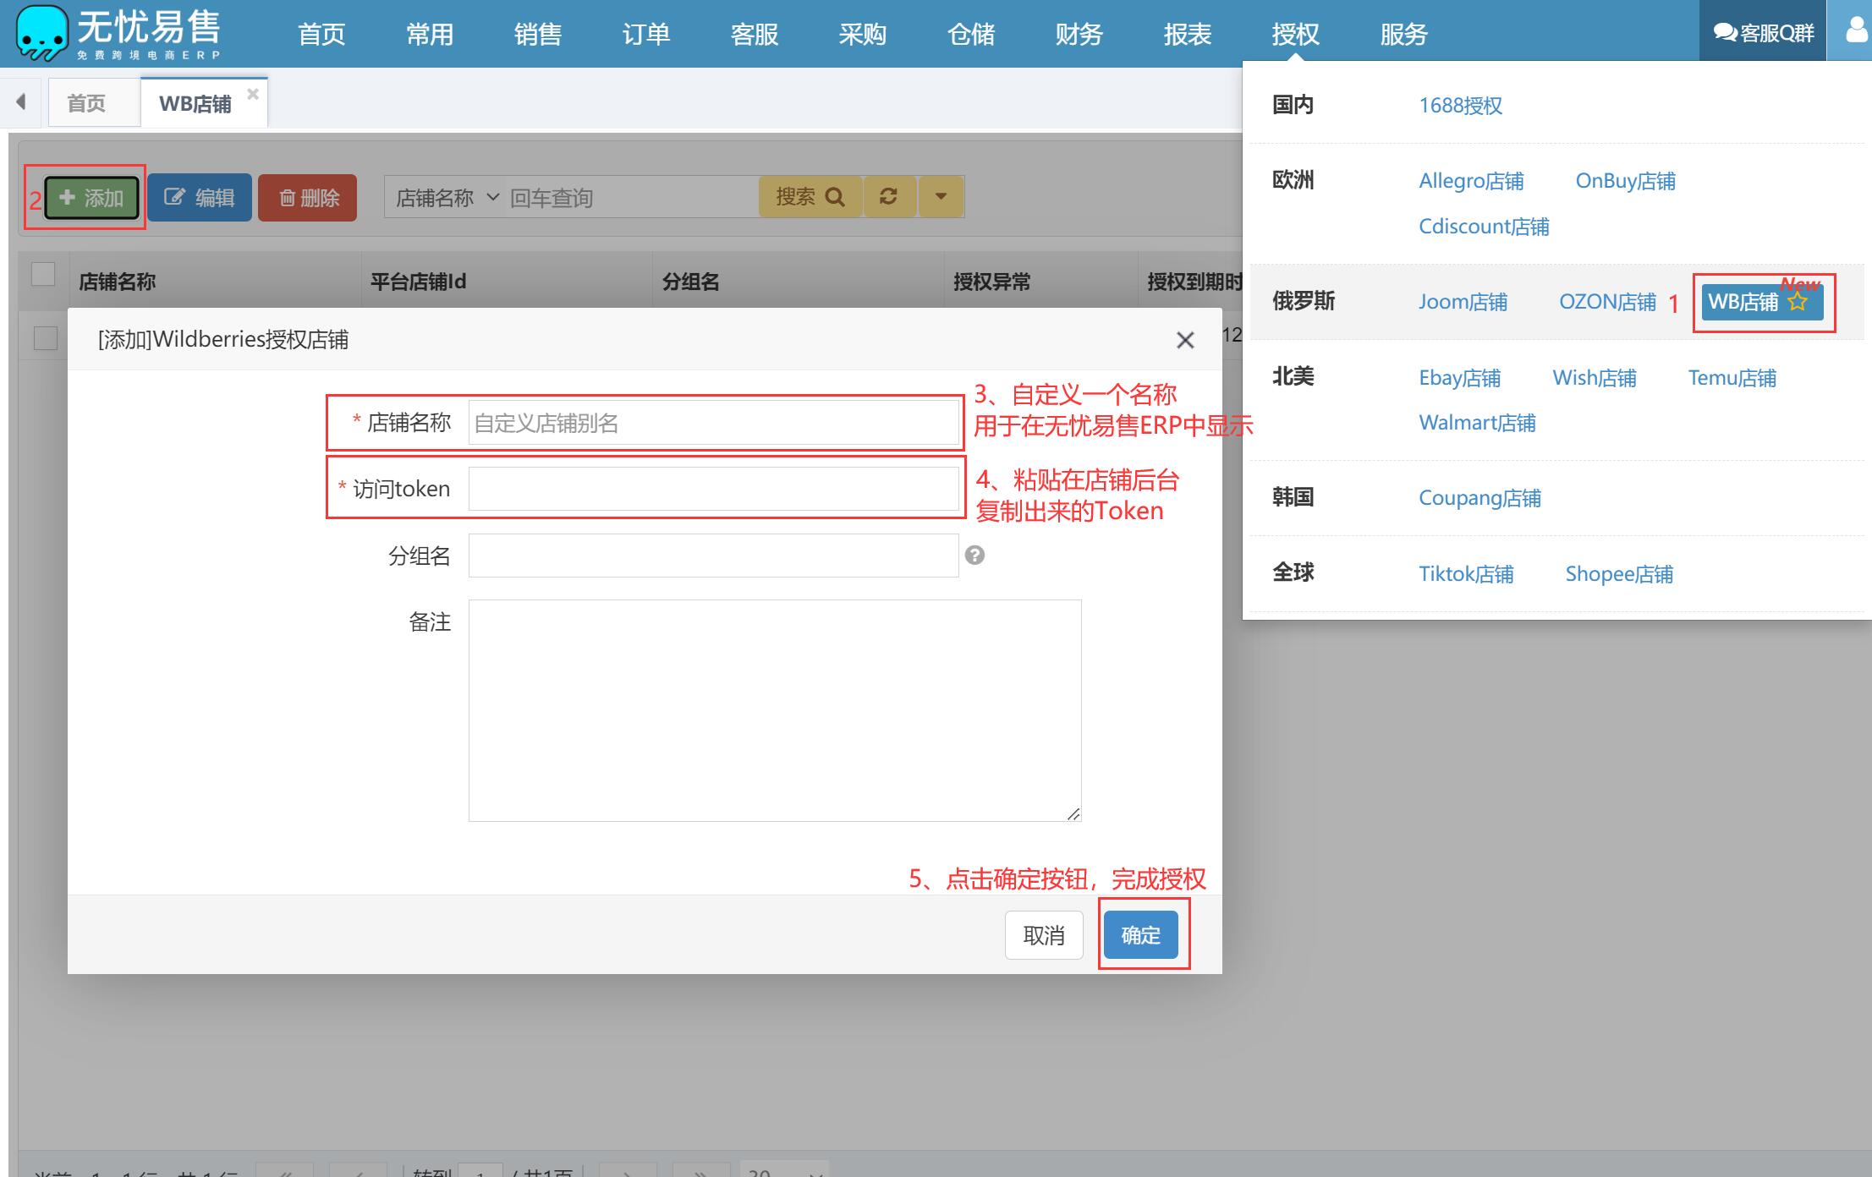Toggle the select-all header checkbox
Viewport: 1872px width, 1177px height.
43,274
